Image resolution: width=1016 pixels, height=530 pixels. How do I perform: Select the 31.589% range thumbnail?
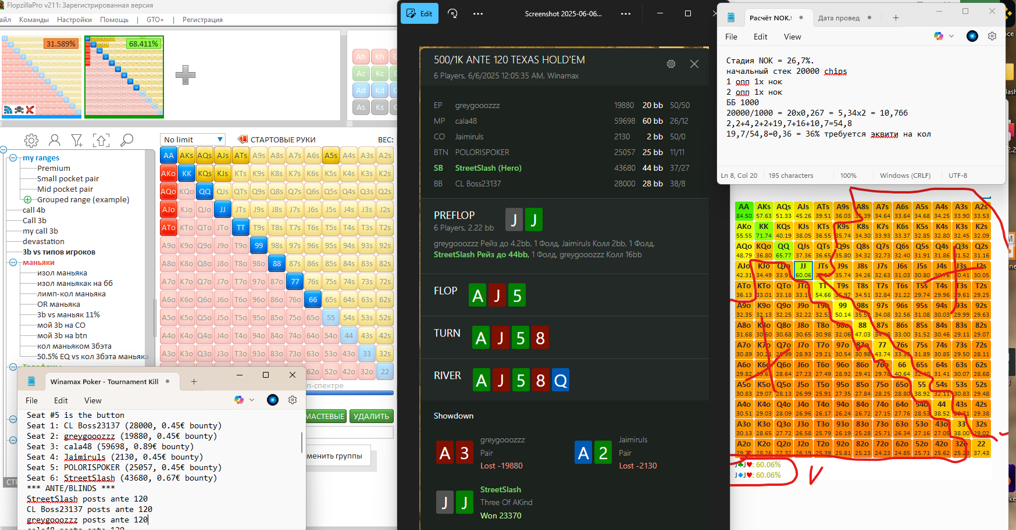[42, 76]
